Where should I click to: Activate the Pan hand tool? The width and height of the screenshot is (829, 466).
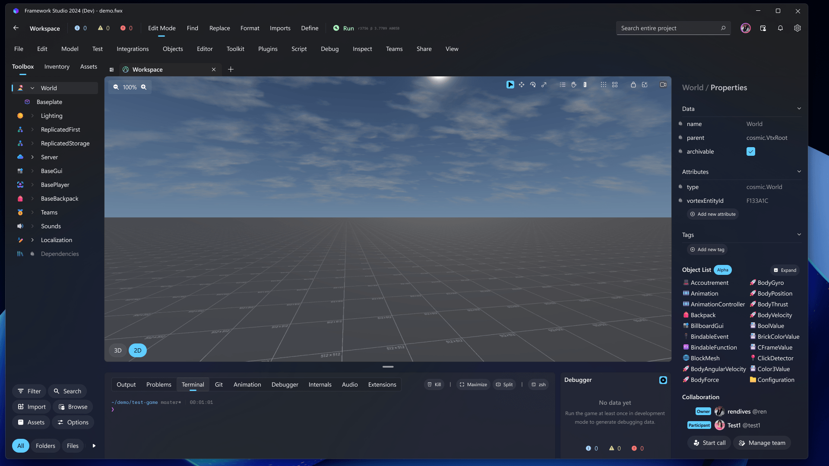573,85
